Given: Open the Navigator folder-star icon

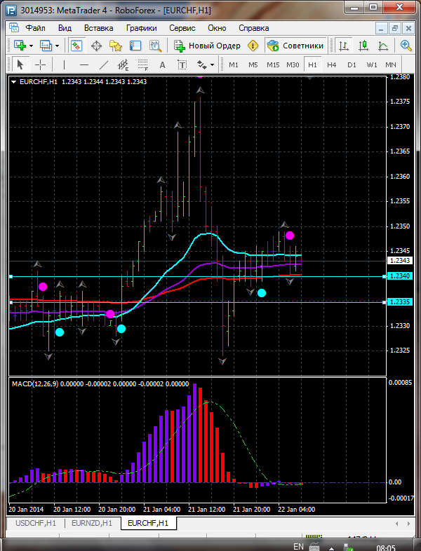Looking at the screenshot, I should (x=116, y=46).
